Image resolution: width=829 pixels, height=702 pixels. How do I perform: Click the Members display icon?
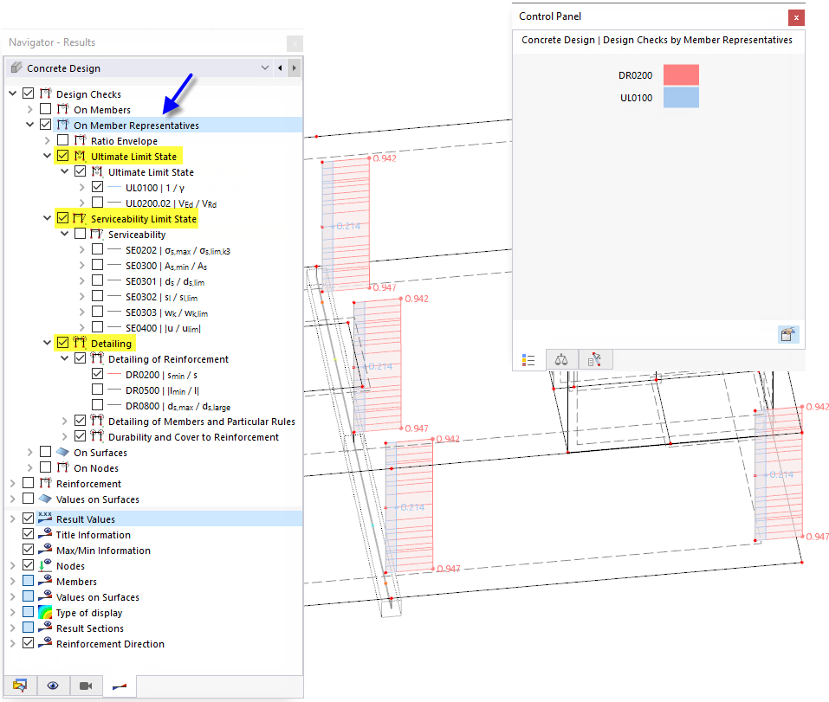coord(45,581)
